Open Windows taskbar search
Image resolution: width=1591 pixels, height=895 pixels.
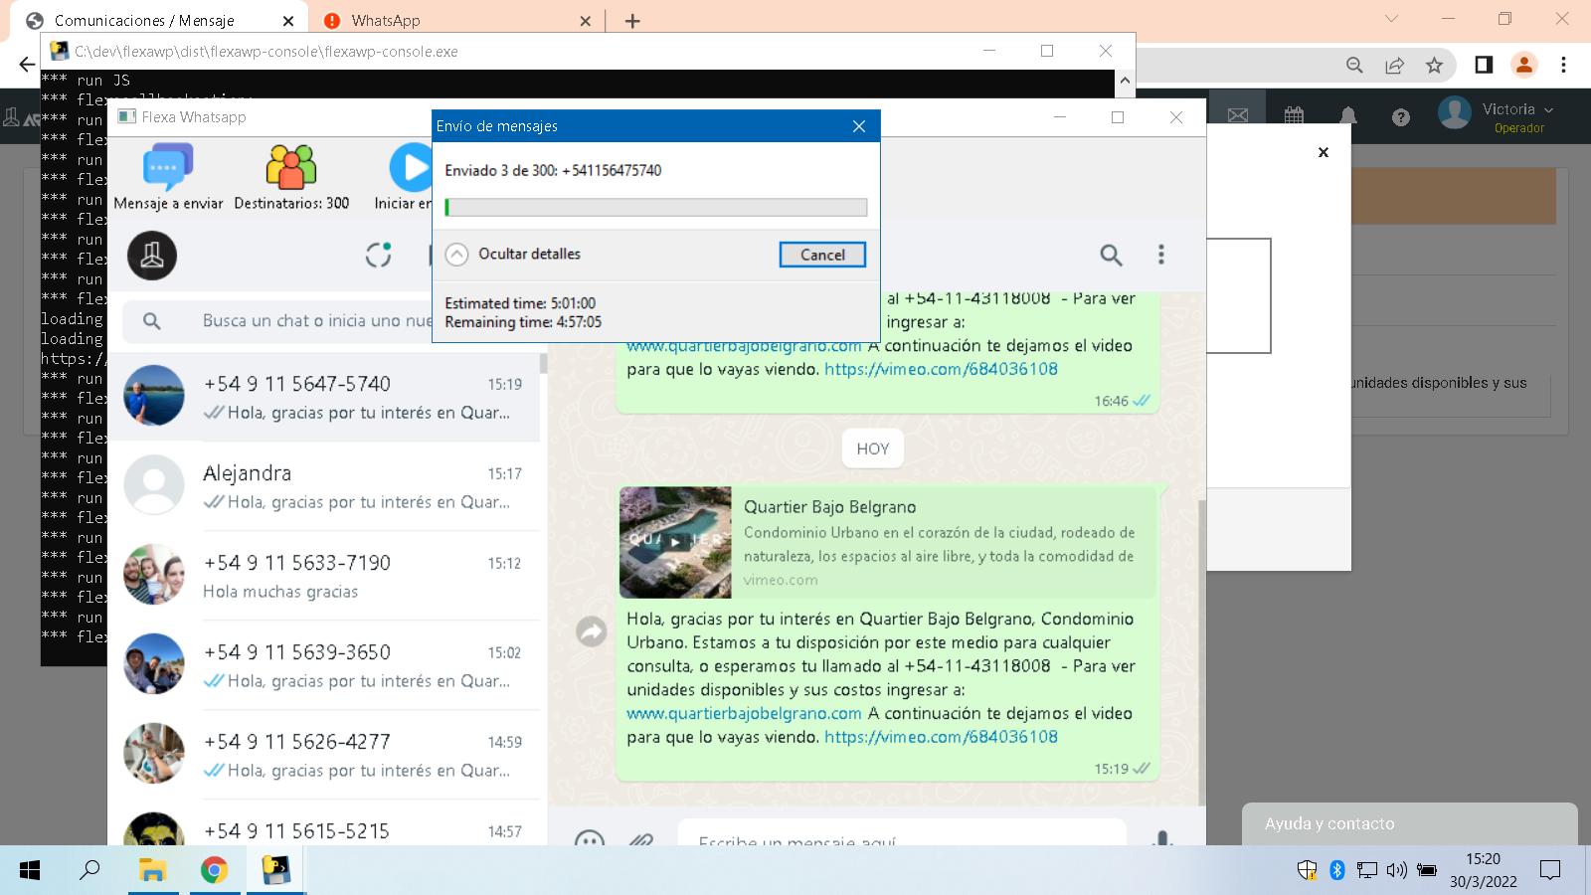pyautogui.click(x=89, y=870)
